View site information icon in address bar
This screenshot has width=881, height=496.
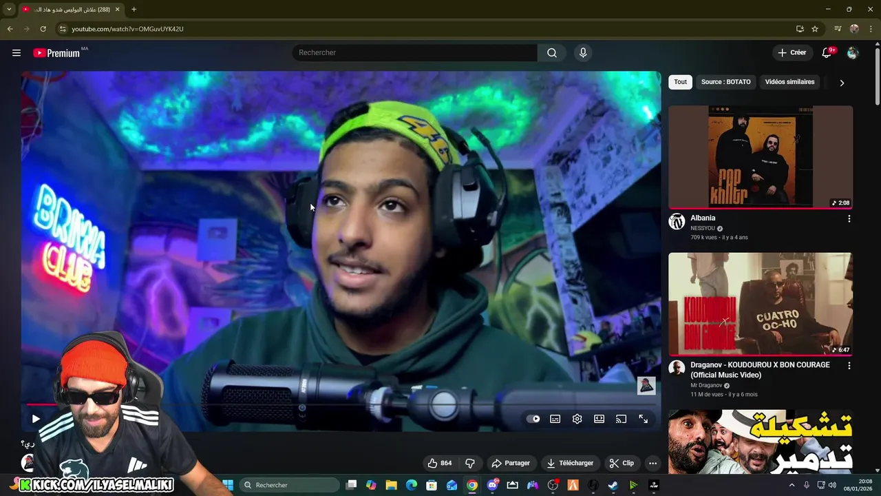pyautogui.click(x=63, y=29)
